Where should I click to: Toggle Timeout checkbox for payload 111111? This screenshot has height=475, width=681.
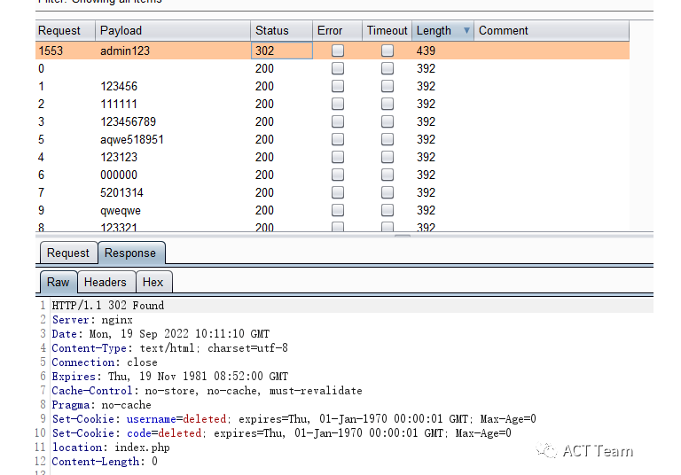[387, 105]
